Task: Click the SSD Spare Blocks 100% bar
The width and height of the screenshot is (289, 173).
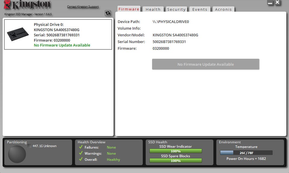Action: point(176,161)
